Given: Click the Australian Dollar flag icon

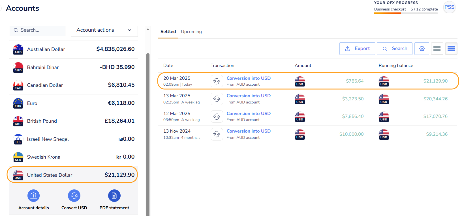Looking at the screenshot, I should click(x=18, y=49).
